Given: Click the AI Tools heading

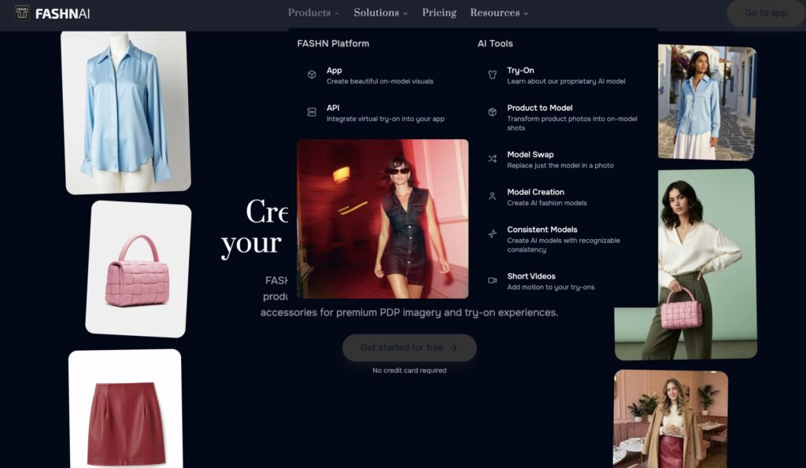Looking at the screenshot, I should [x=495, y=44].
